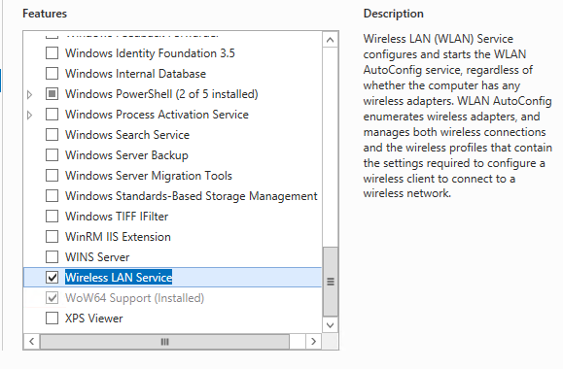Click the scroll down arrow in Features list
This screenshot has height=369, width=563.
[331, 325]
